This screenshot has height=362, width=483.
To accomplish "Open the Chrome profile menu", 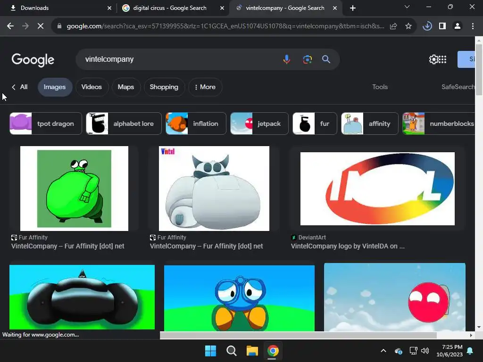I will (458, 26).
